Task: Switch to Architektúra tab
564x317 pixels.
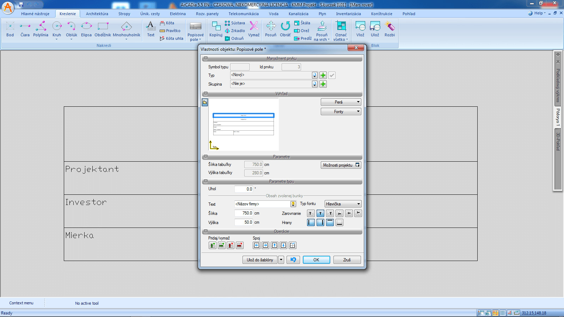Action: (x=97, y=14)
